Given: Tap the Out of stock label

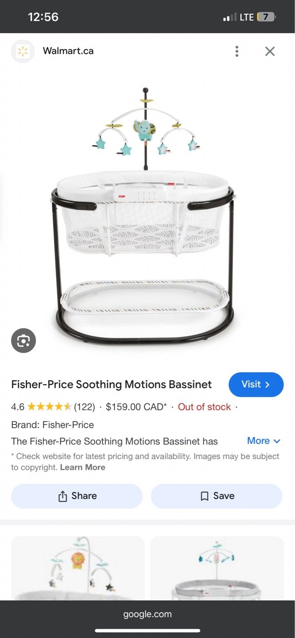Looking at the screenshot, I should click(204, 407).
